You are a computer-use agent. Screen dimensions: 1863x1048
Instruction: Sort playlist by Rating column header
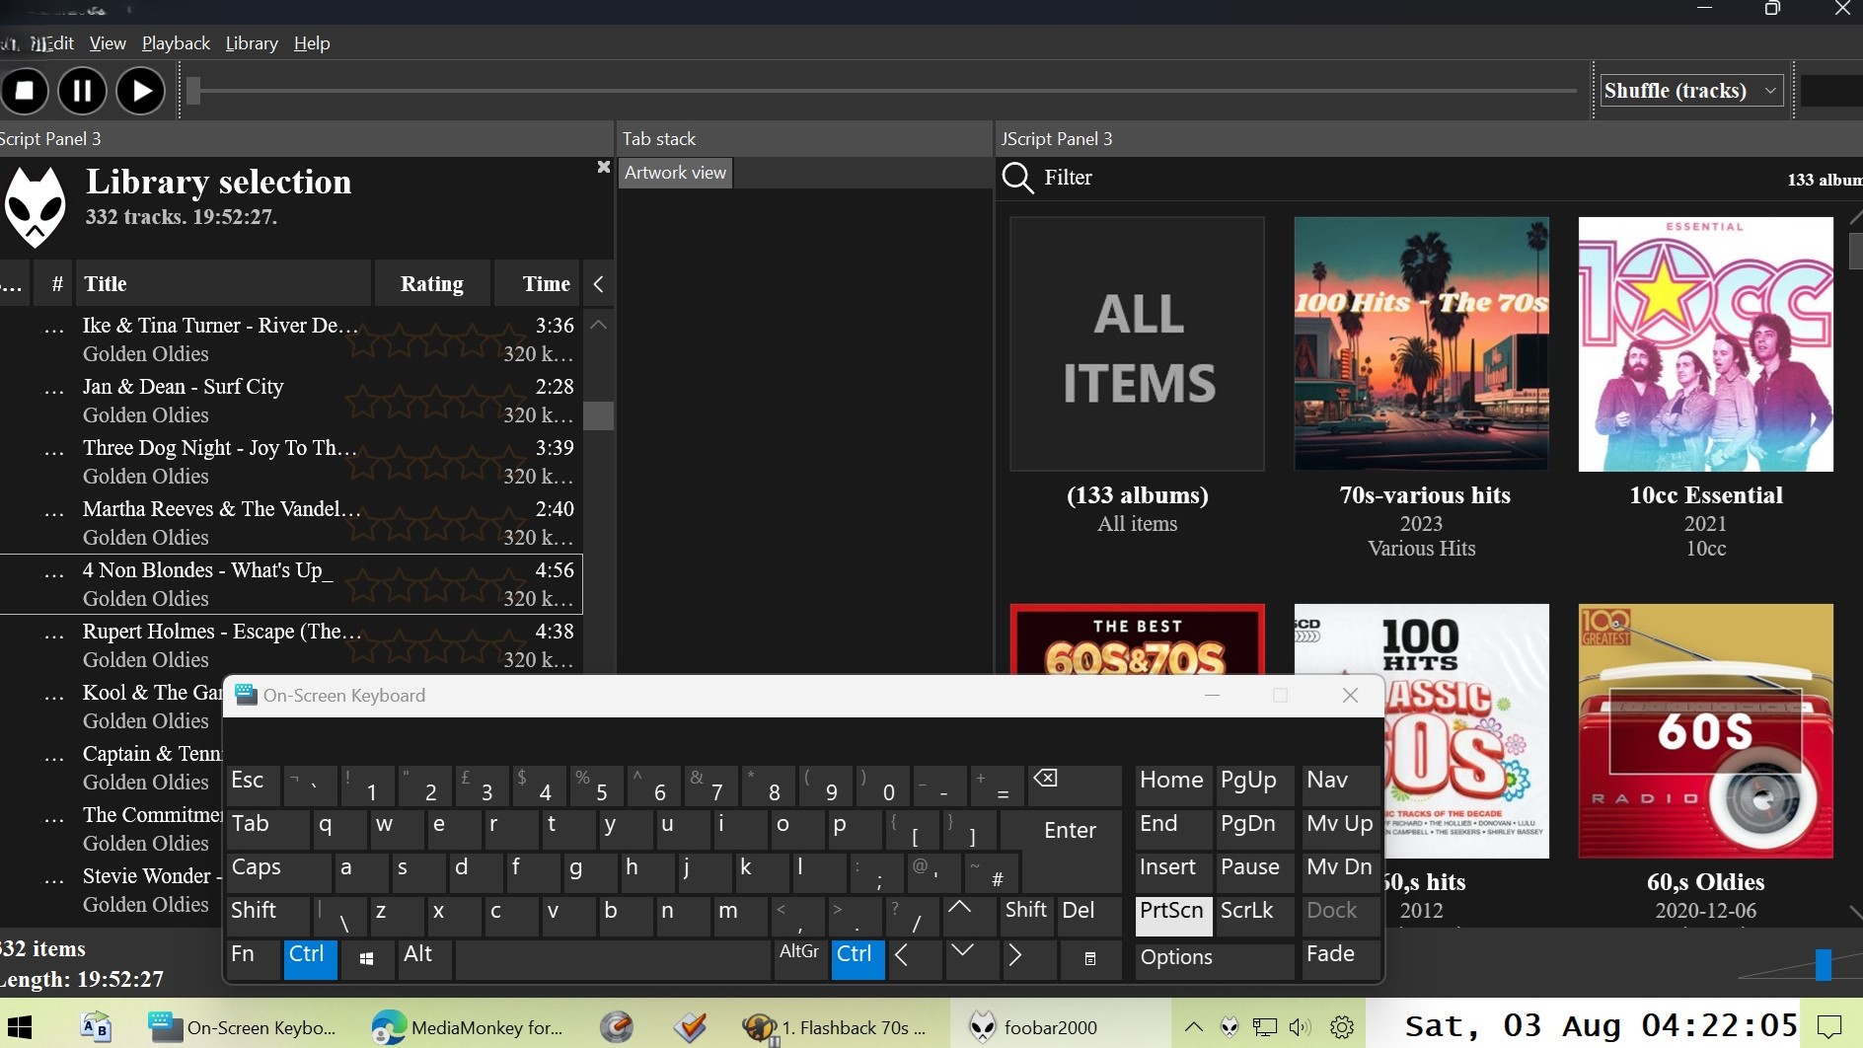click(432, 284)
